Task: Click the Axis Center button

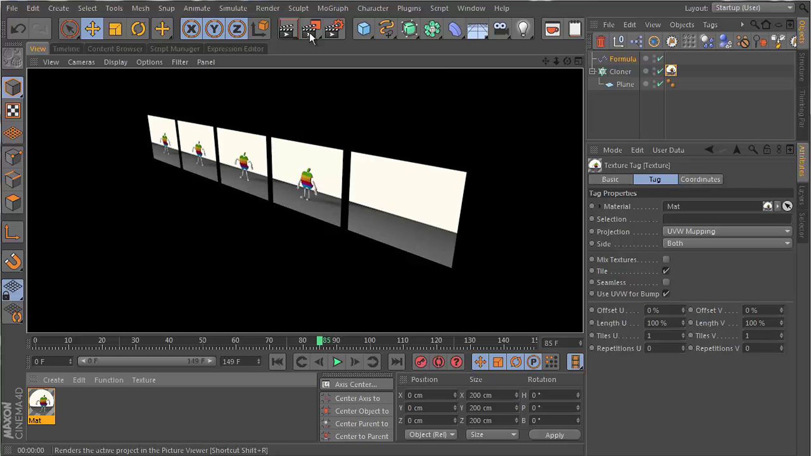Action: (357, 384)
